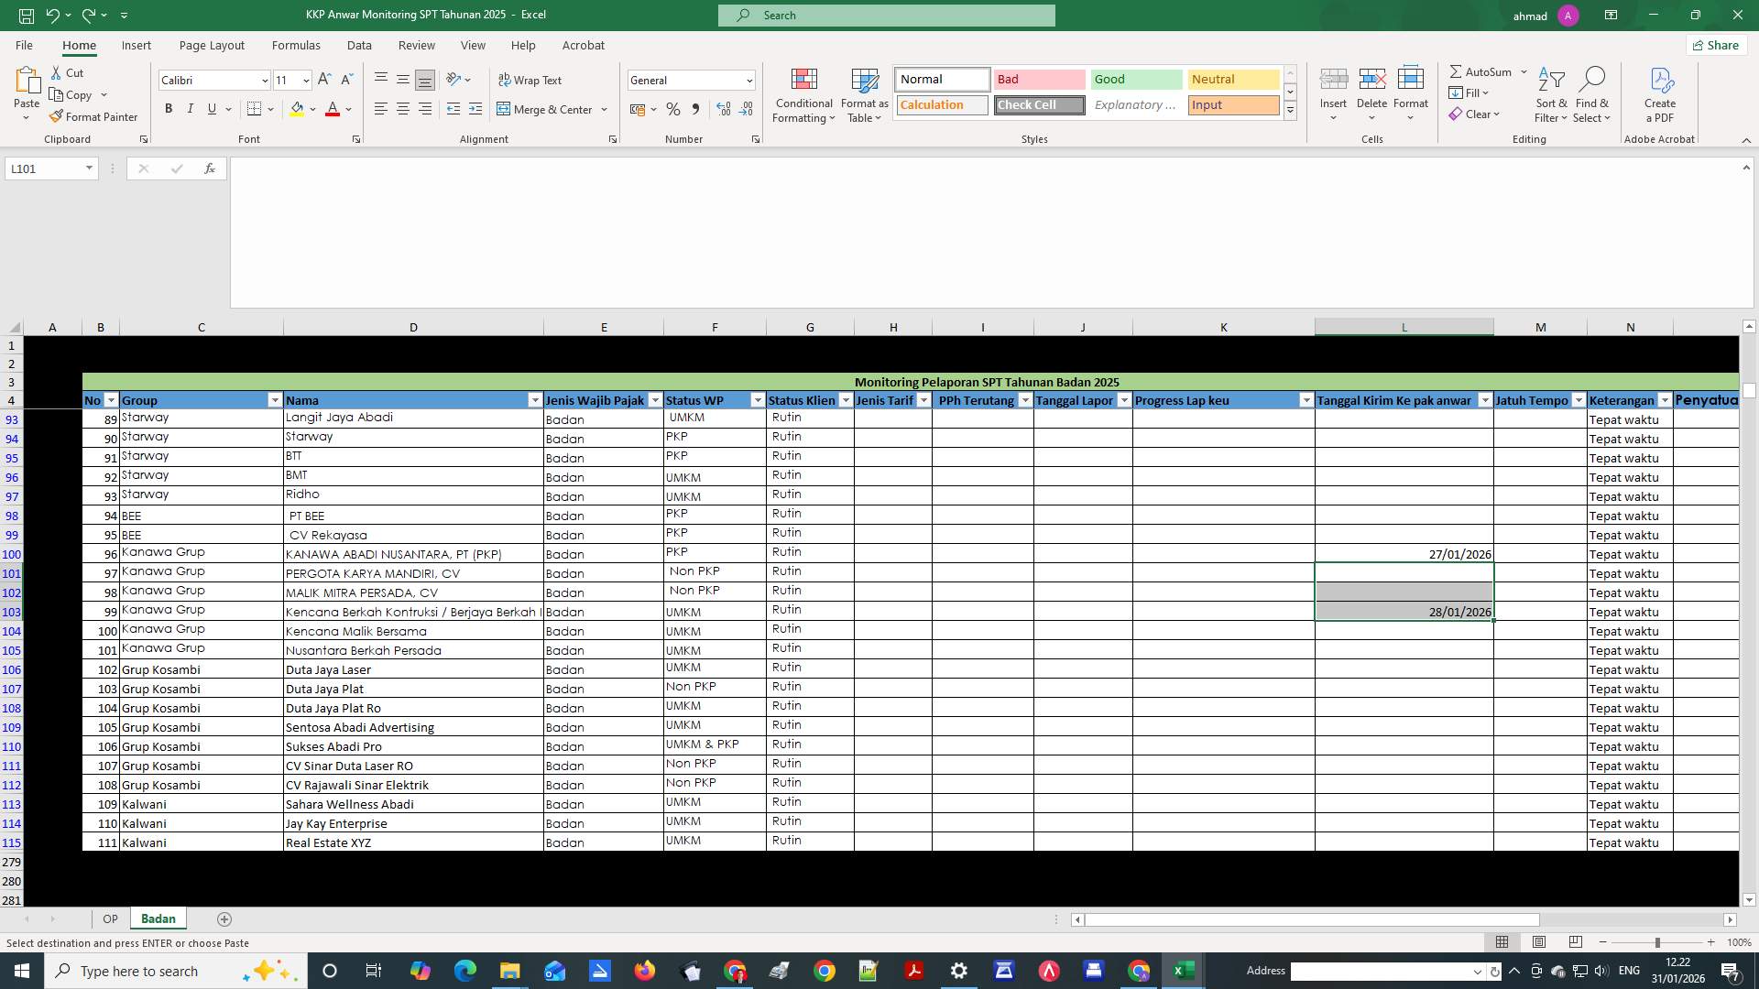Screen dimensions: 1759x989
Task: Click the Percent Style icon
Action: [x=673, y=109]
